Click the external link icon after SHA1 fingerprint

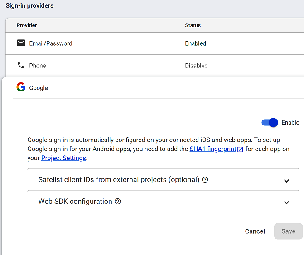click(241, 149)
